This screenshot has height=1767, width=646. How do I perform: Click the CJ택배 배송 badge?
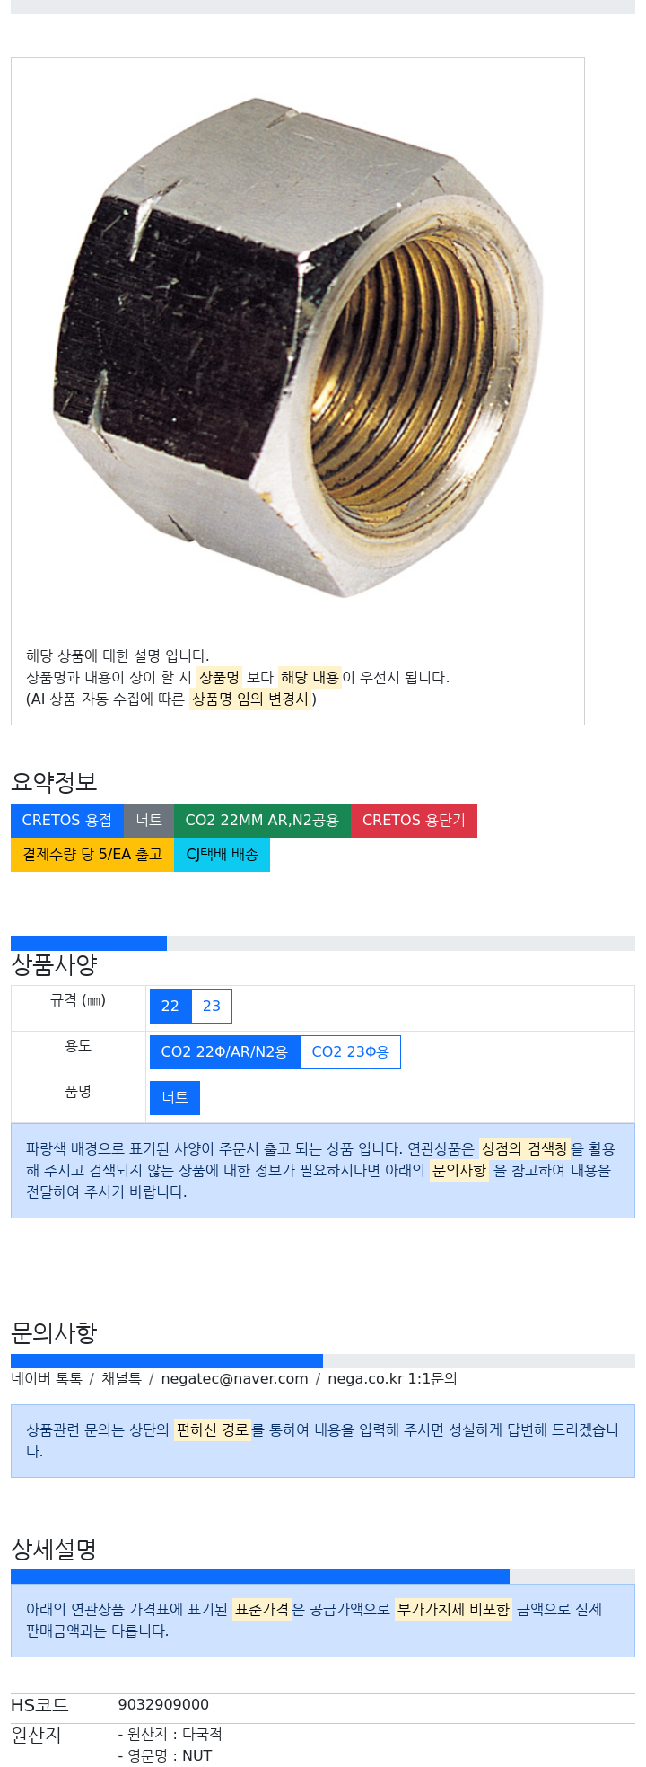pyautogui.click(x=222, y=855)
